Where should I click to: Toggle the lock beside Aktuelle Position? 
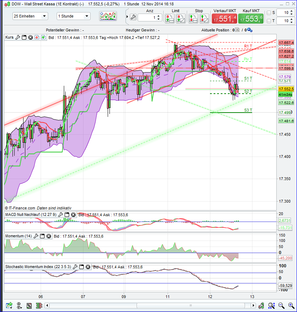(x=236, y=30)
